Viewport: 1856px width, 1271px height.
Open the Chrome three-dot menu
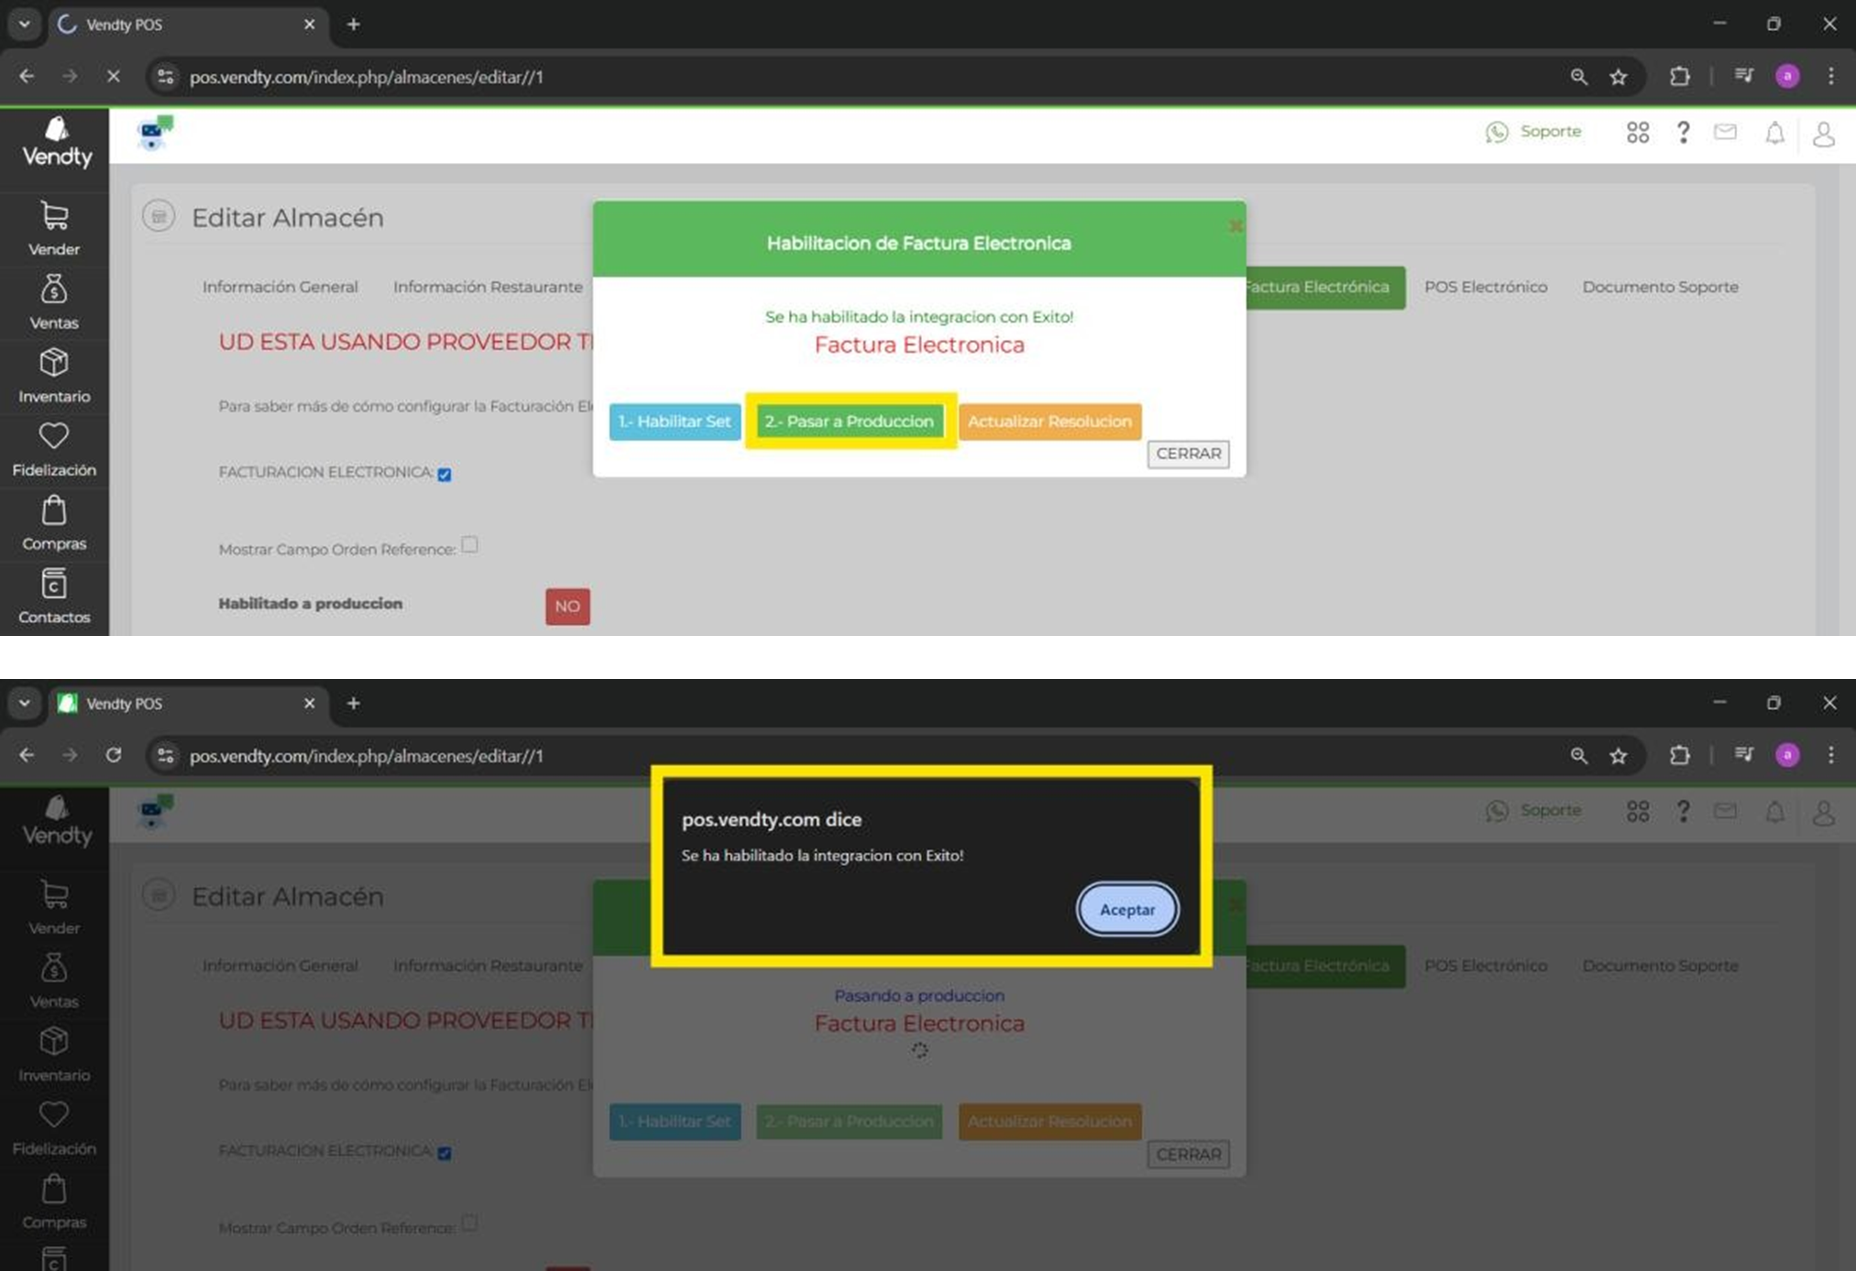[1830, 76]
